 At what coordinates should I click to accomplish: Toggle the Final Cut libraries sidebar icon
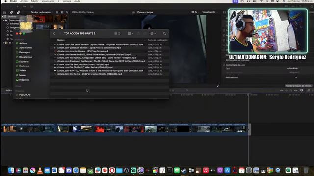click(4, 12)
